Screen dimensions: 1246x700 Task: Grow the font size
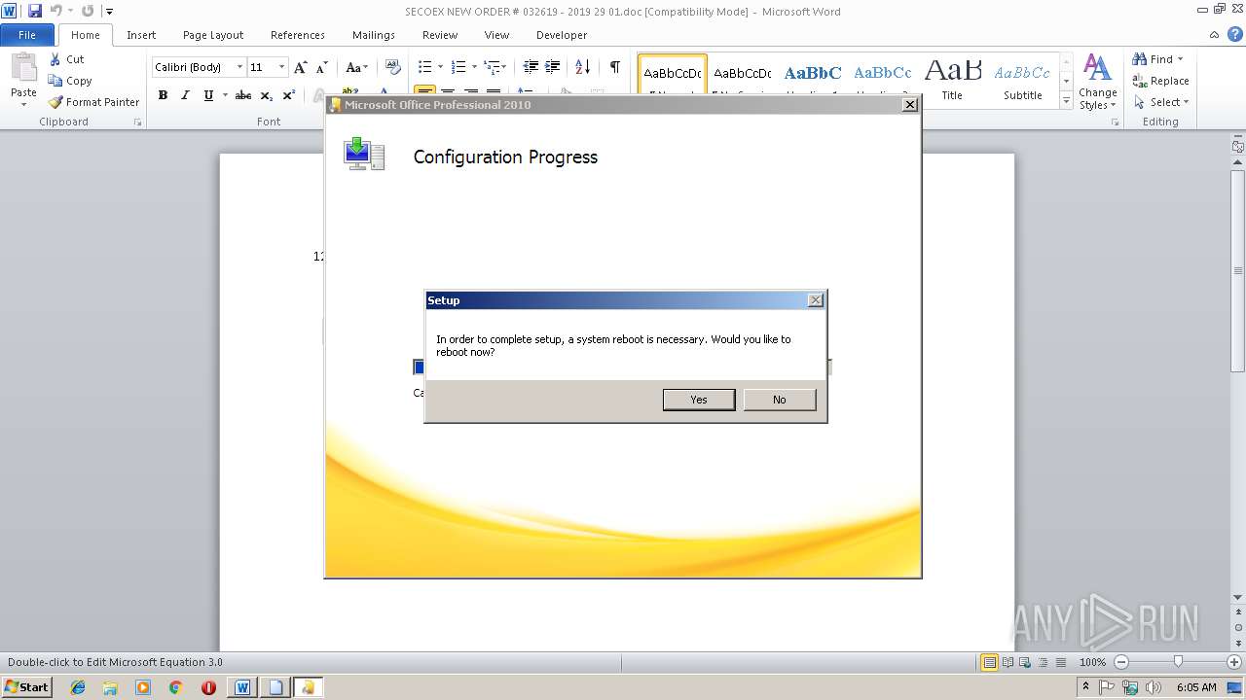(301, 67)
